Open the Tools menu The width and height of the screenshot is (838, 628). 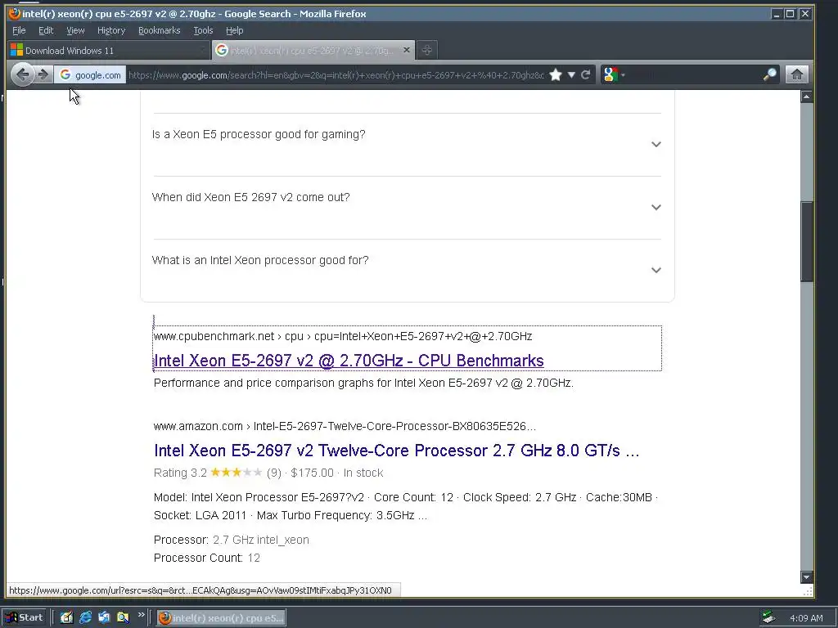pyautogui.click(x=203, y=30)
